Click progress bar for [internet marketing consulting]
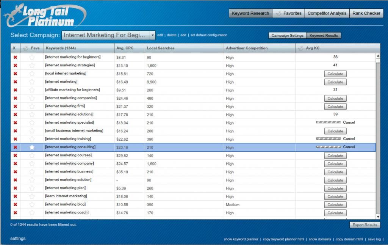Screen dimensions: 388x245 click(329, 147)
